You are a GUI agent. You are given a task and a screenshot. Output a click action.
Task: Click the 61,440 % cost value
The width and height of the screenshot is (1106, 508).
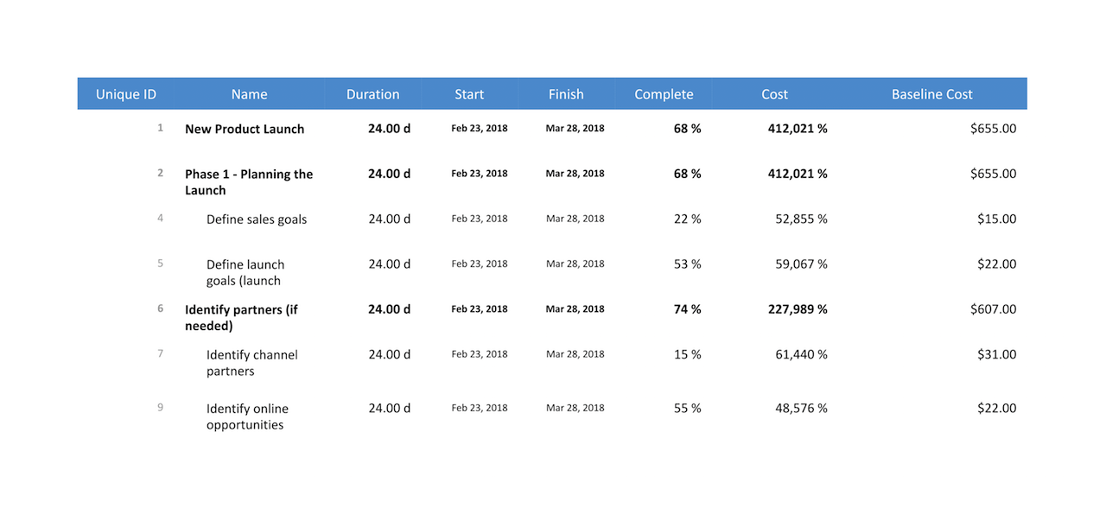[x=801, y=354]
